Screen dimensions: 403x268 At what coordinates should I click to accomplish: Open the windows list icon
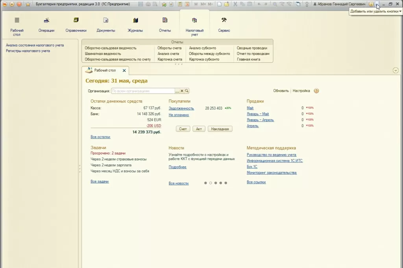point(298,4)
